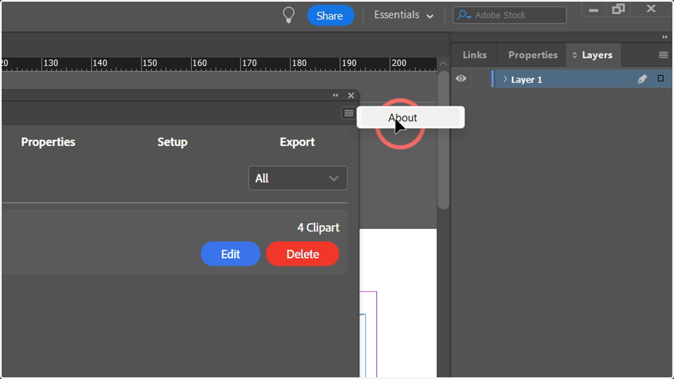Collapse the floating panel with double arrows
The height and width of the screenshot is (379, 674).
pos(335,95)
